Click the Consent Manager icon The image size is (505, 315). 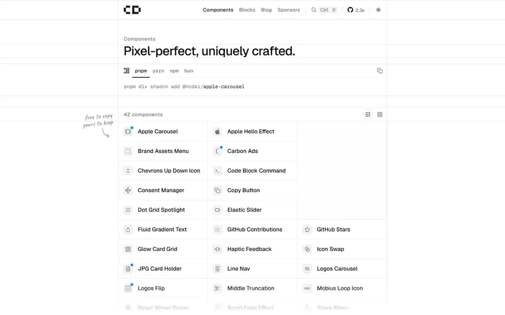pyautogui.click(x=128, y=190)
